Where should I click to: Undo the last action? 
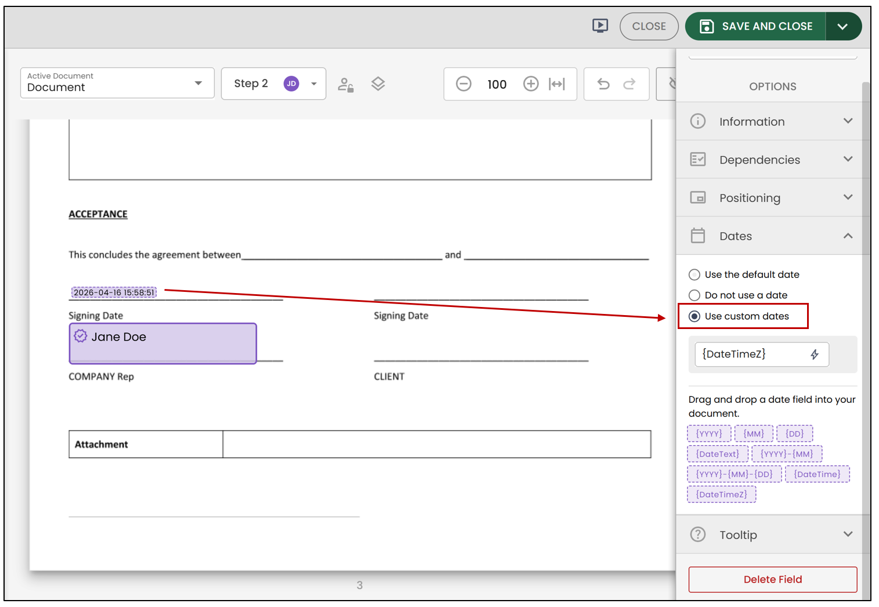point(603,84)
